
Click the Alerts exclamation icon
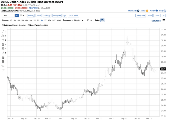point(147,11)
